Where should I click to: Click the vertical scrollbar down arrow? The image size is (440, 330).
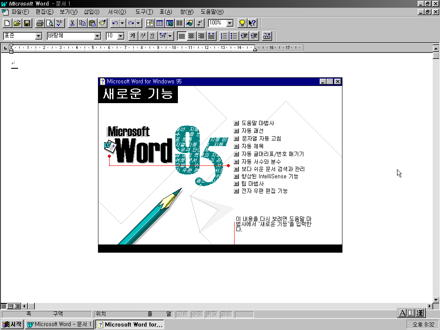tap(436, 299)
